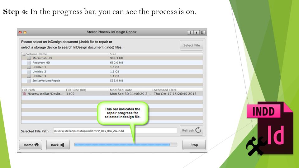Click the help question mark icon

tap(190, 32)
